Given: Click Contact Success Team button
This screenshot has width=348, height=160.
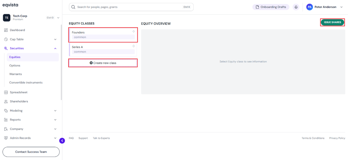Looking at the screenshot, I should pos(31,152).
